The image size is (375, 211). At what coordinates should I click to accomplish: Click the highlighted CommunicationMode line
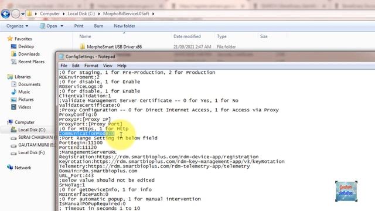click(87, 133)
